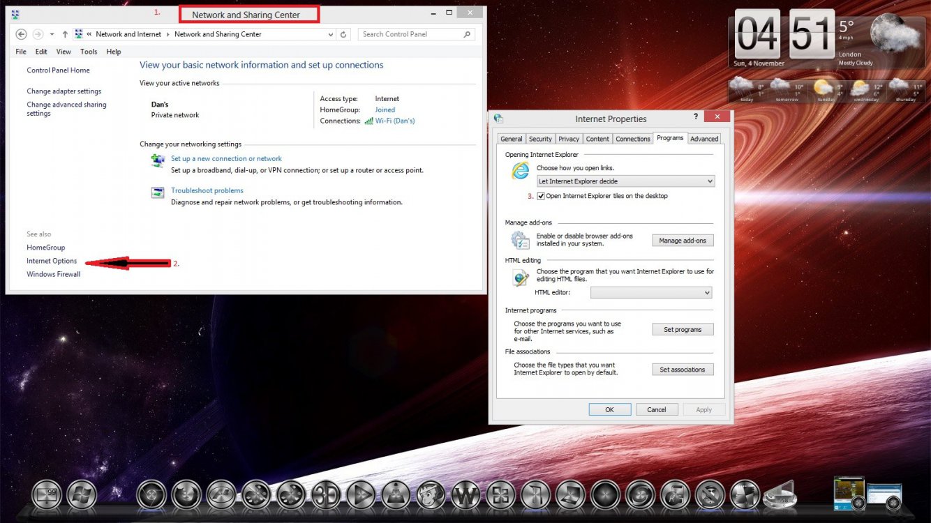The image size is (931, 523).
Task: Launch the W (Word) dock icon
Action: pyautogui.click(x=465, y=494)
